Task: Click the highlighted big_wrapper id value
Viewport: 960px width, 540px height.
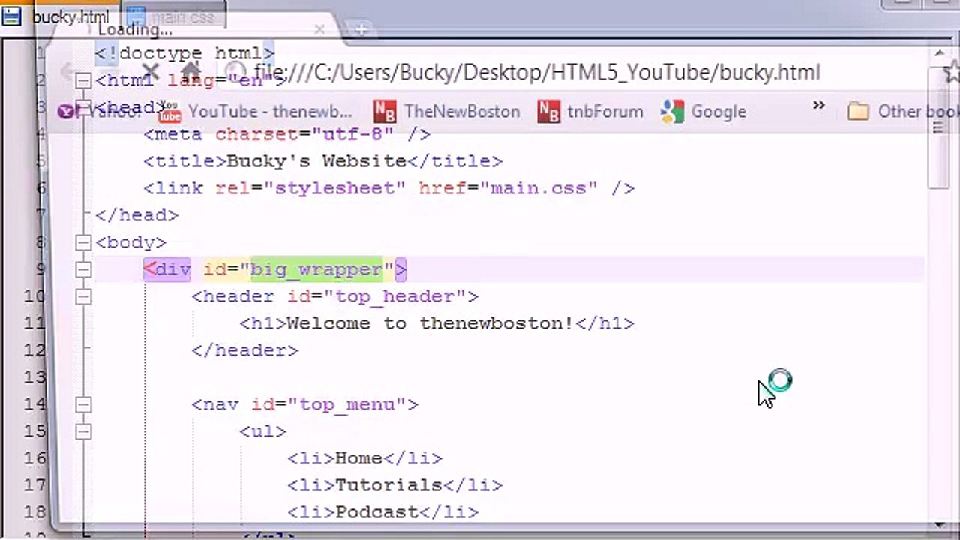Action: click(316, 269)
